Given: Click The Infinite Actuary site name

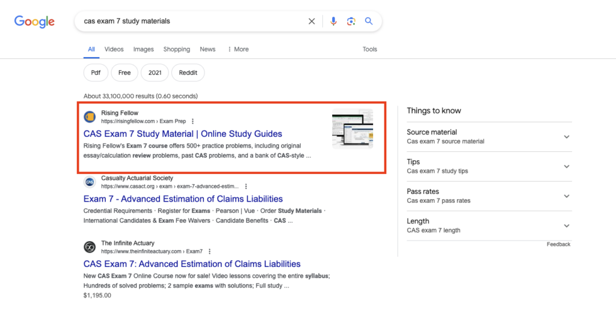Looking at the screenshot, I should point(128,243).
